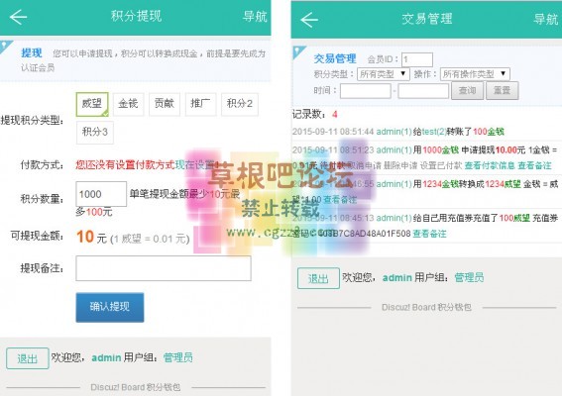The height and width of the screenshot is (396, 562).
Task: Click 删除申请 in withdrawal record
Action: 400,165
